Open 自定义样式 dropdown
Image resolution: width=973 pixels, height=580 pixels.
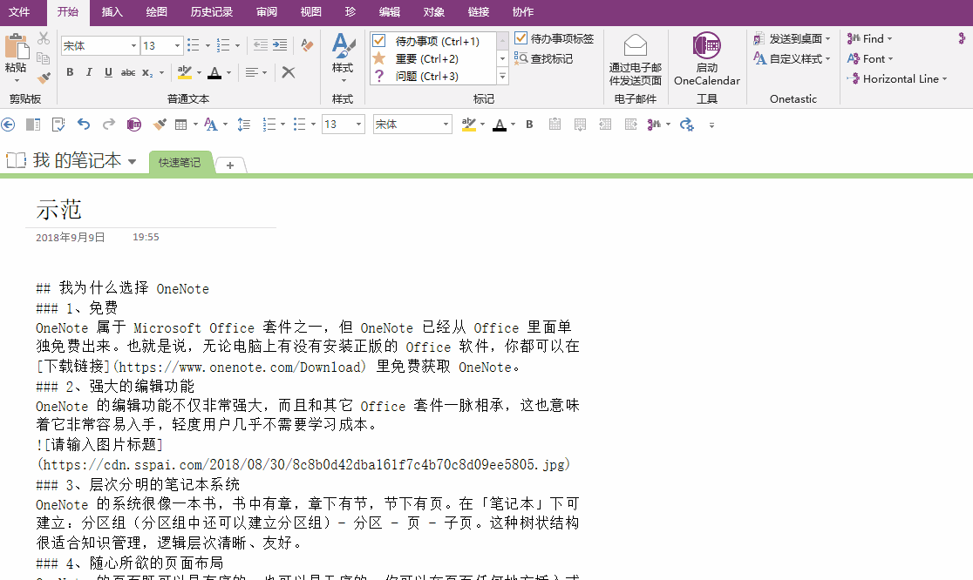coord(792,59)
